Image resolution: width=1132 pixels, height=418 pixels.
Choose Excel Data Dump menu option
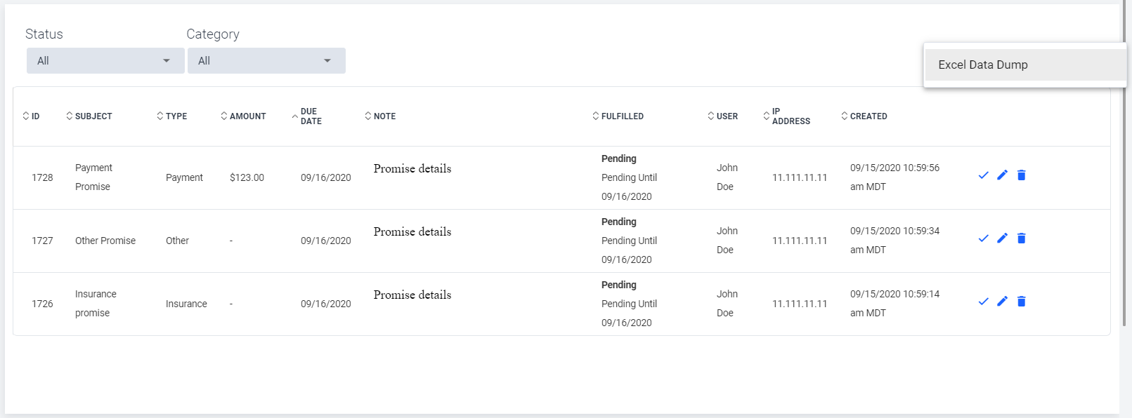(1024, 65)
